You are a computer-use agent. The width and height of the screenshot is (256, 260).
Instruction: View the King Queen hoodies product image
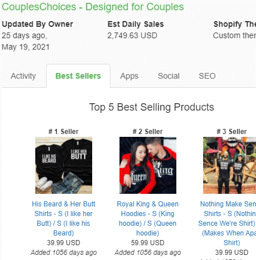[148, 165]
